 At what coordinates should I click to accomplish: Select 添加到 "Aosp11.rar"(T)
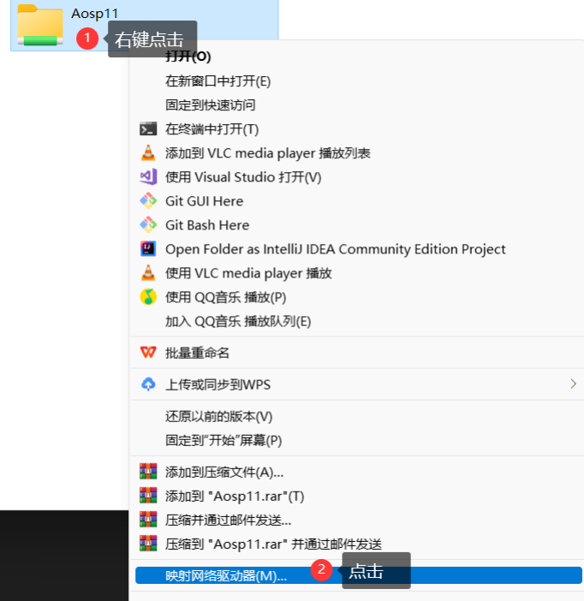coord(235,497)
